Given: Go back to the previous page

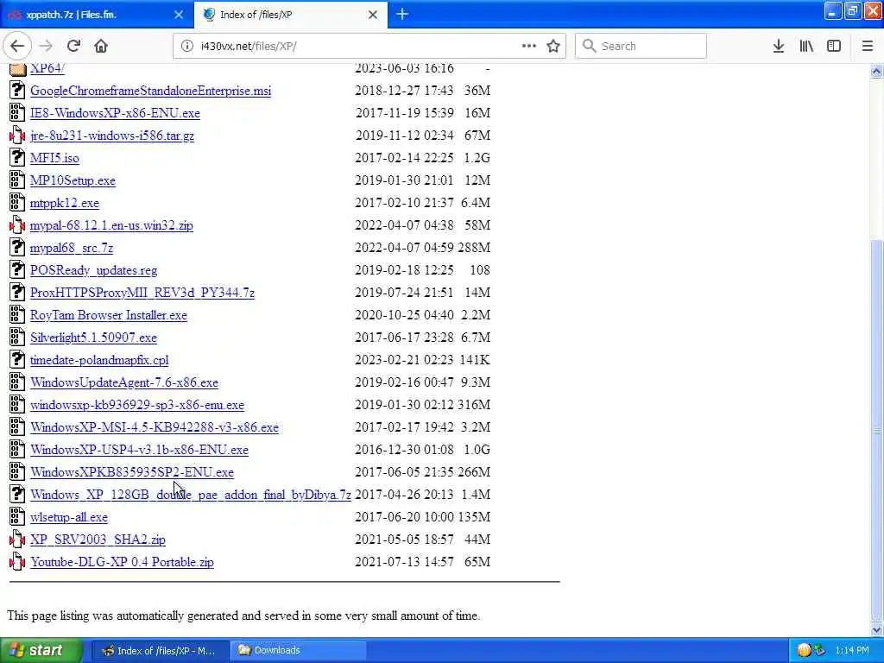Looking at the screenshot, I should point(17,47).
